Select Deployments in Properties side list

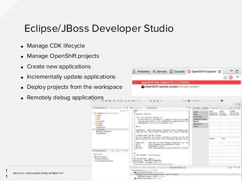[x=201, y=124]
